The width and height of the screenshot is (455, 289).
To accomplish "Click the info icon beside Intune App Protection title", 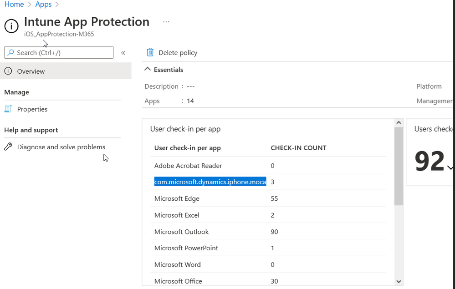I will click(11, 26).
